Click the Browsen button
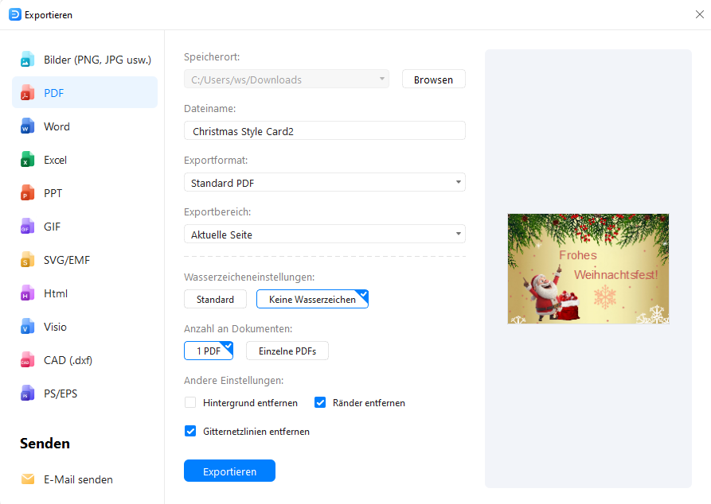The width and height of the screenshot is (711, 504). click(x=433, y=79)
